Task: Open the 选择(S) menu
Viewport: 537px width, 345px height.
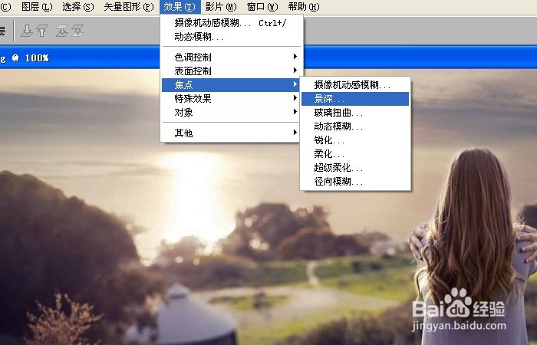Action: (77, 6)
